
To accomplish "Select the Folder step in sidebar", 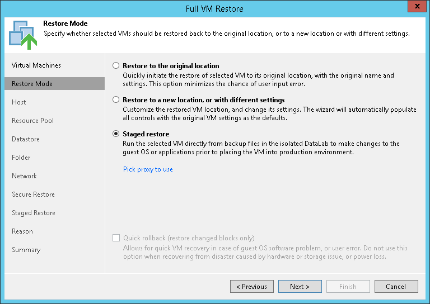I will pyautogui.click(x=21, y=158).
